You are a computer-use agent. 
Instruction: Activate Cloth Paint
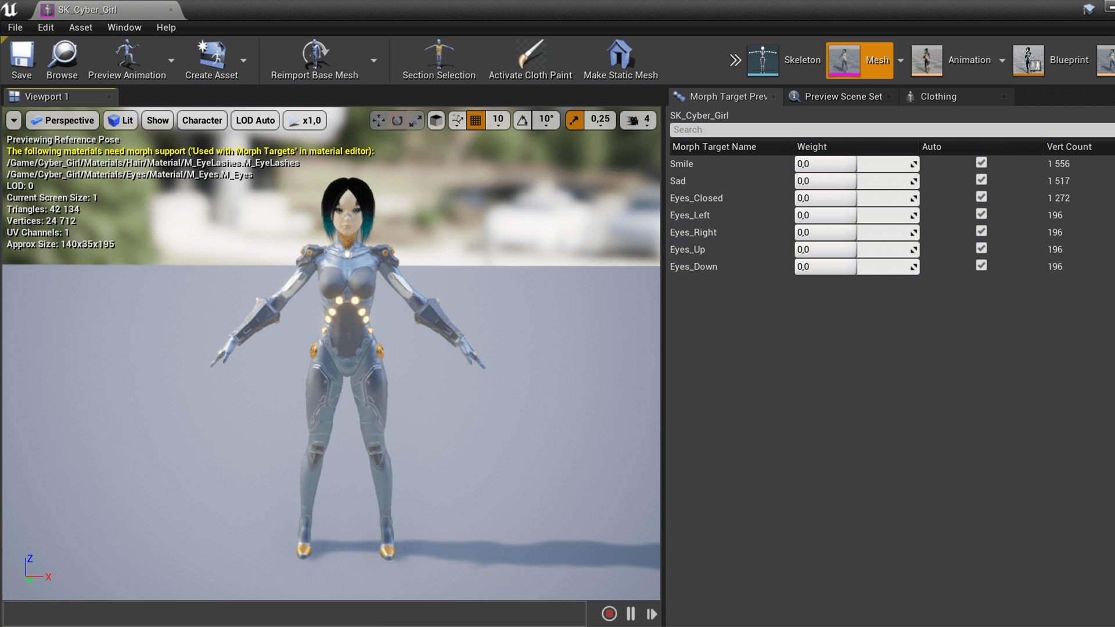coord(530,60)
